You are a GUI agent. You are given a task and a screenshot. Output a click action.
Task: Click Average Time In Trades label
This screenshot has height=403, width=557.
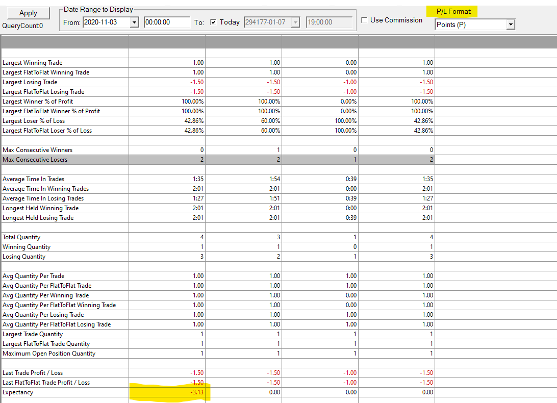tap(33, 179)
